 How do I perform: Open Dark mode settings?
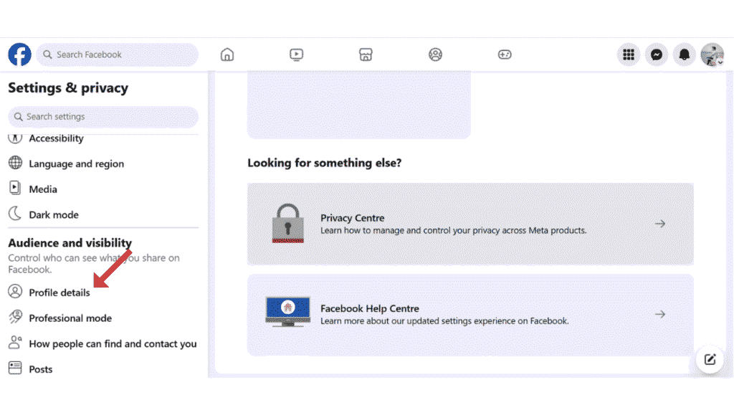[54, 214]
